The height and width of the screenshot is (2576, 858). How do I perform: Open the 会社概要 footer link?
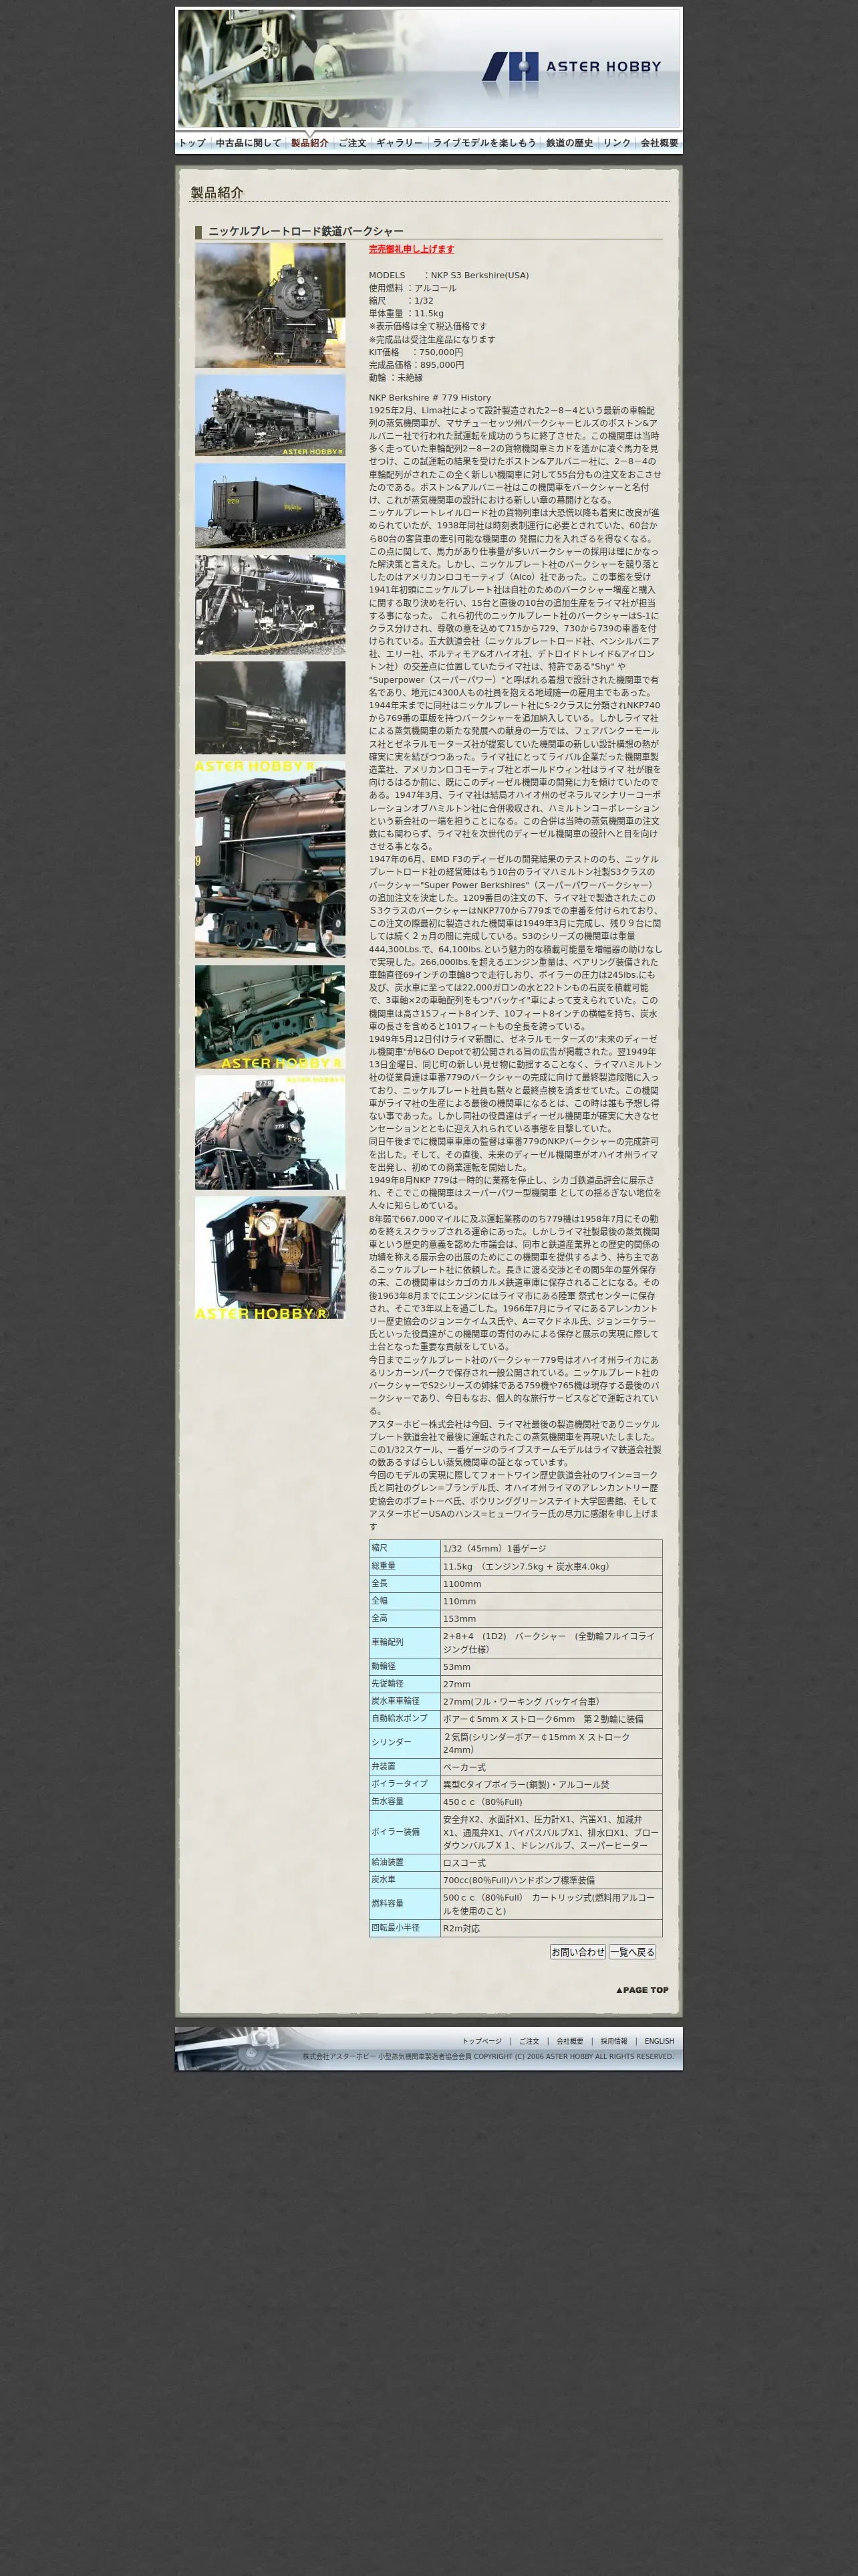[569, 2041]
